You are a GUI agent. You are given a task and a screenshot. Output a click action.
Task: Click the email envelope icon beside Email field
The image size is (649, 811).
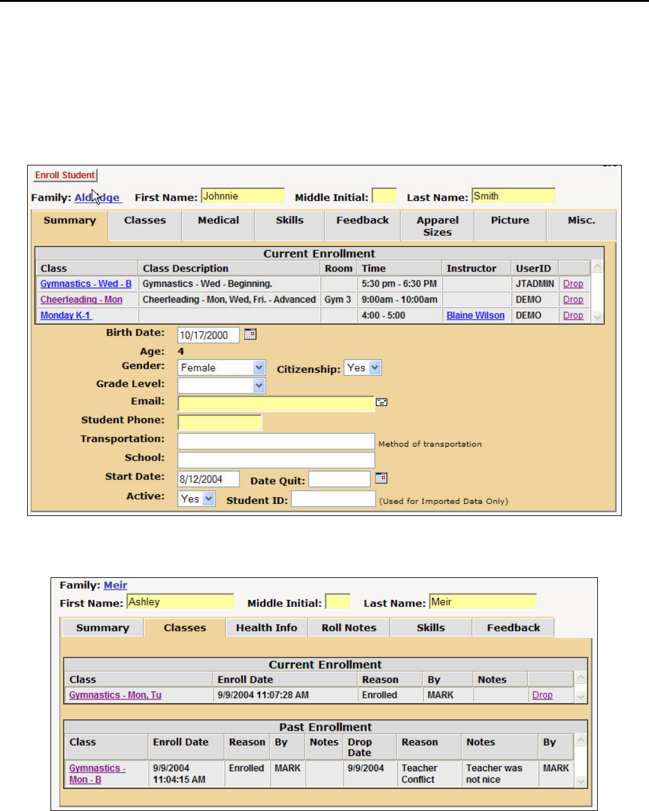[x=381, y=402]
